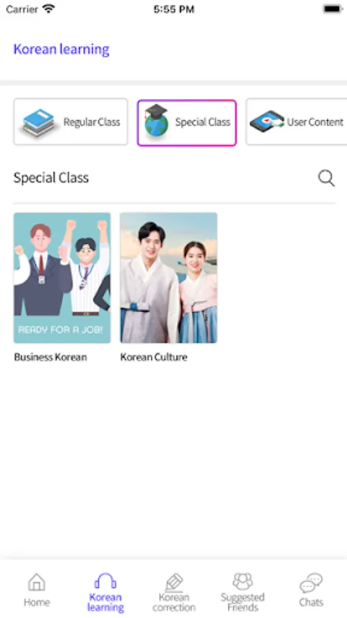The height and width of the screenshot is (618, 347).
Task: Tap the Korean Culture title text
Action: 154,357
